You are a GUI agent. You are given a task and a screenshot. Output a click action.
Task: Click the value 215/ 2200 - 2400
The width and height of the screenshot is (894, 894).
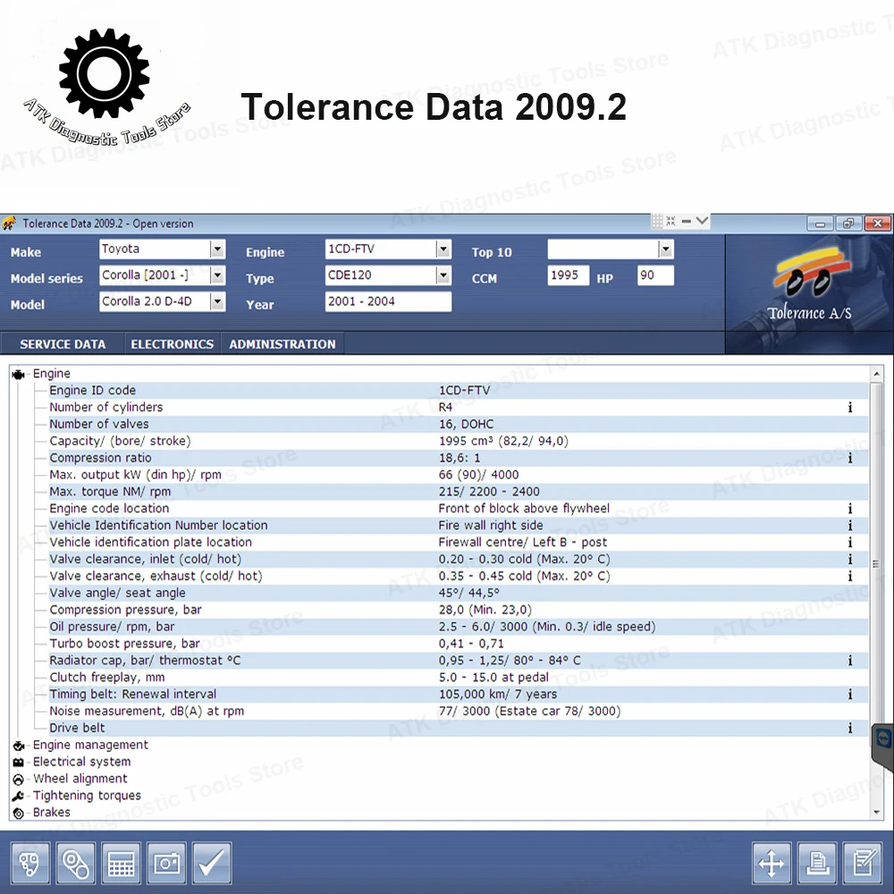(489, 492)
